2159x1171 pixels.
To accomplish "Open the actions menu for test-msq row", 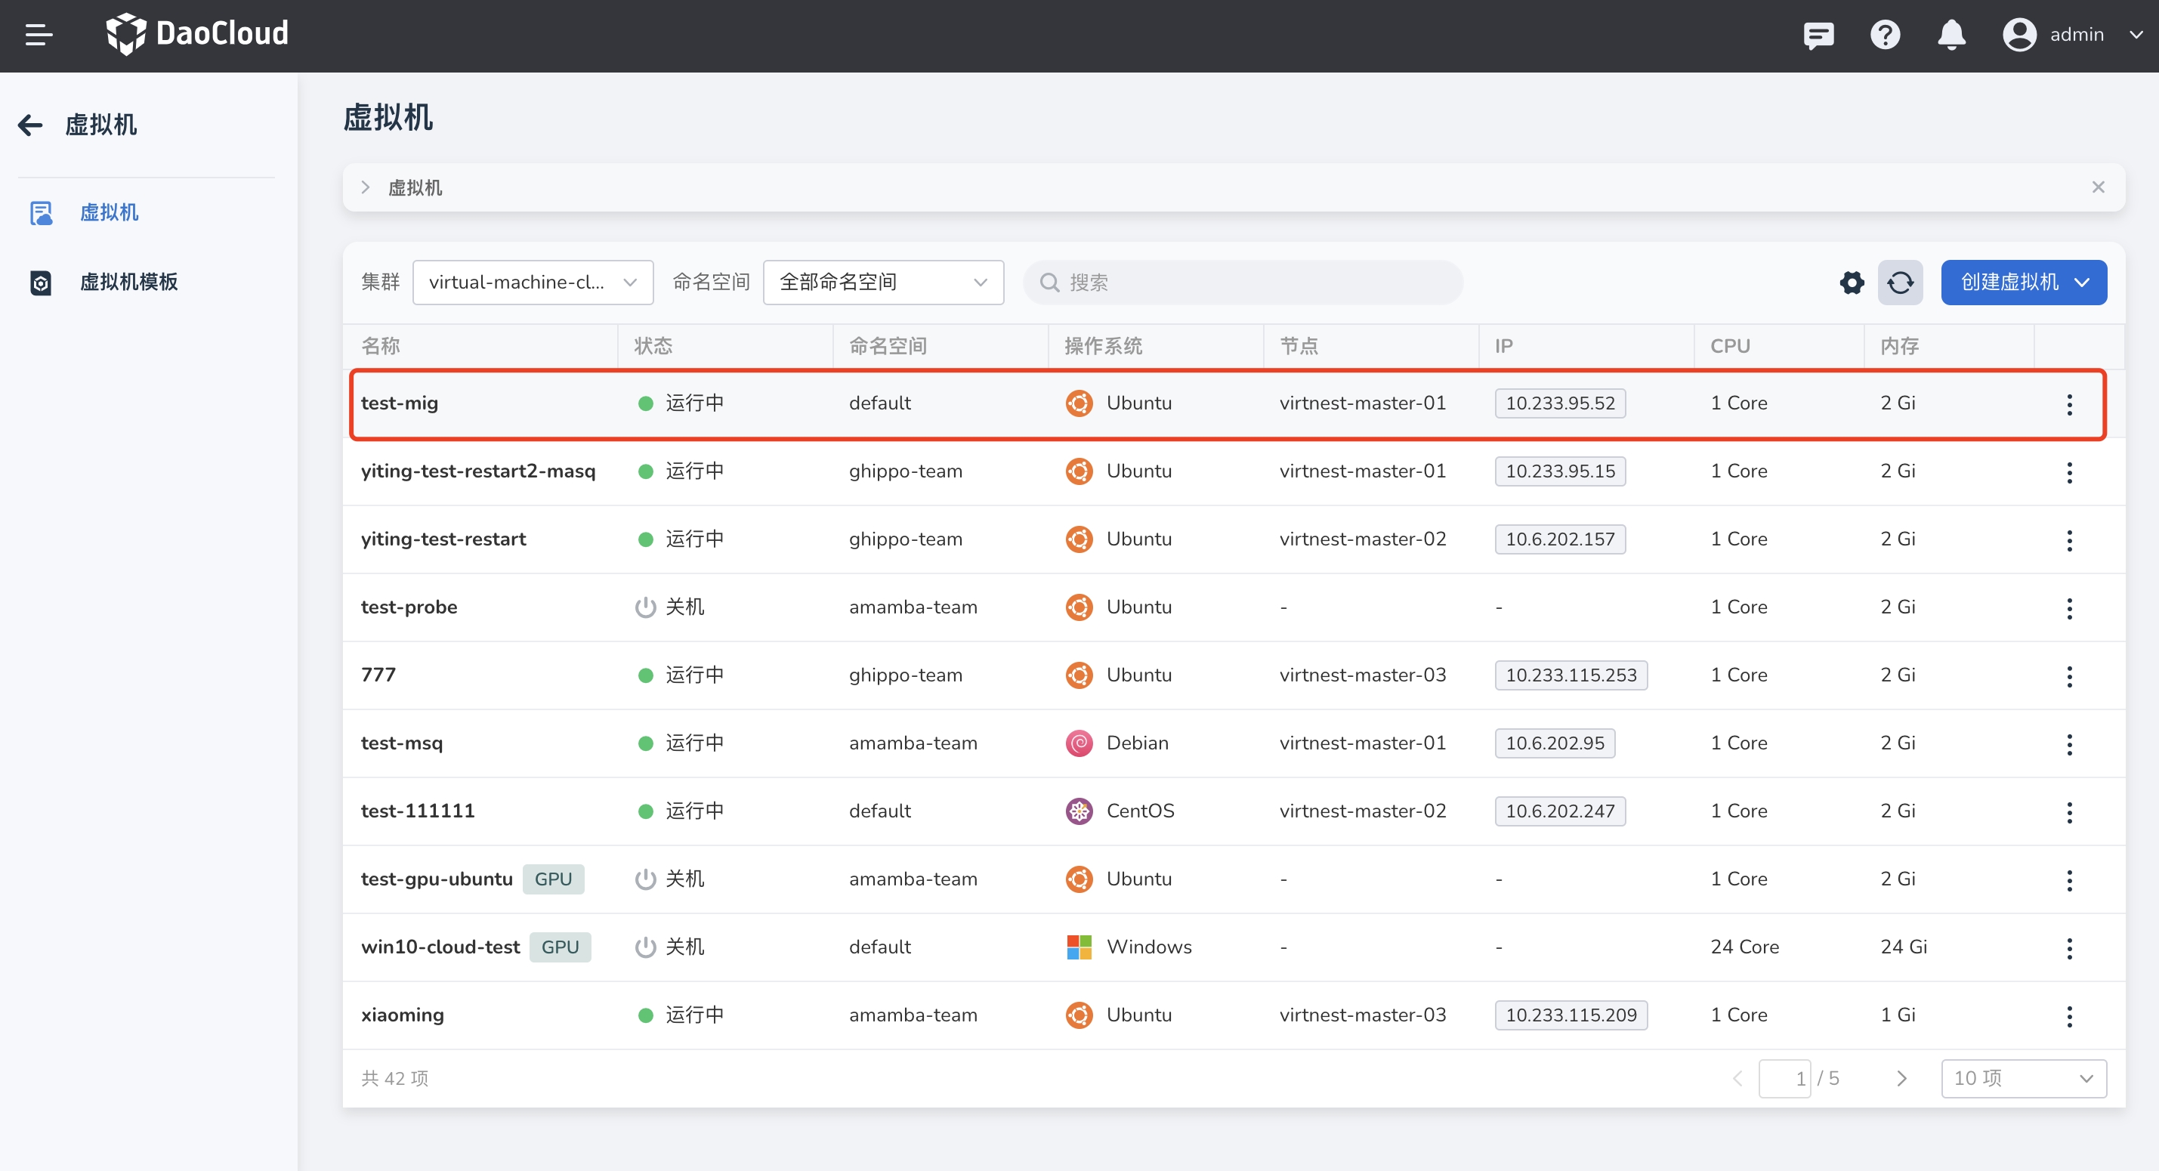I will 2068,743.
